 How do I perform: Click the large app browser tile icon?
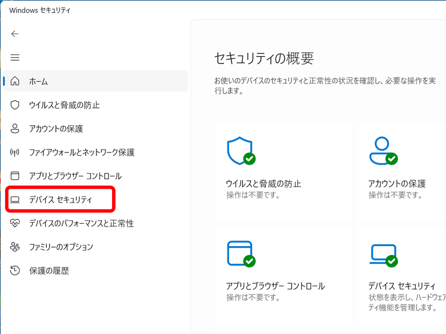tap(241, 254)
